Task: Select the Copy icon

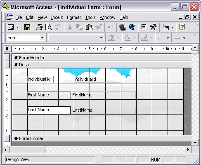Action: point(79,27)
